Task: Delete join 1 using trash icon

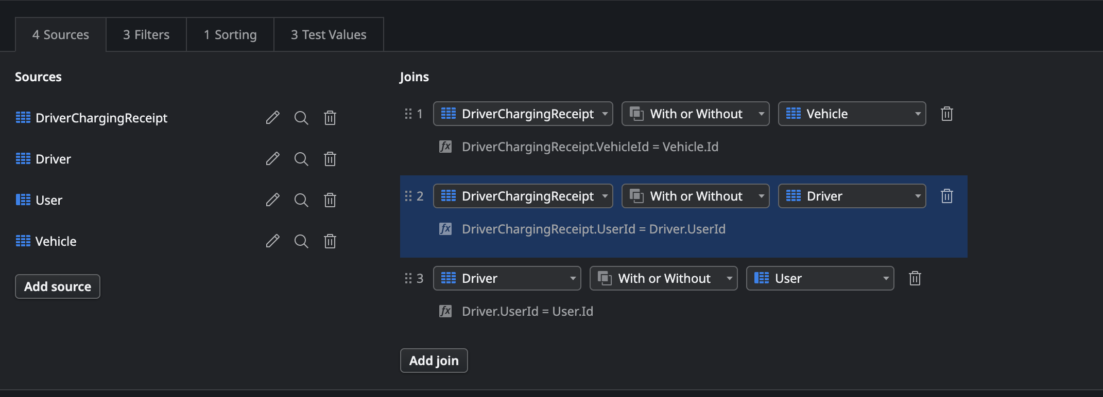Action: (x=946, y=114)
